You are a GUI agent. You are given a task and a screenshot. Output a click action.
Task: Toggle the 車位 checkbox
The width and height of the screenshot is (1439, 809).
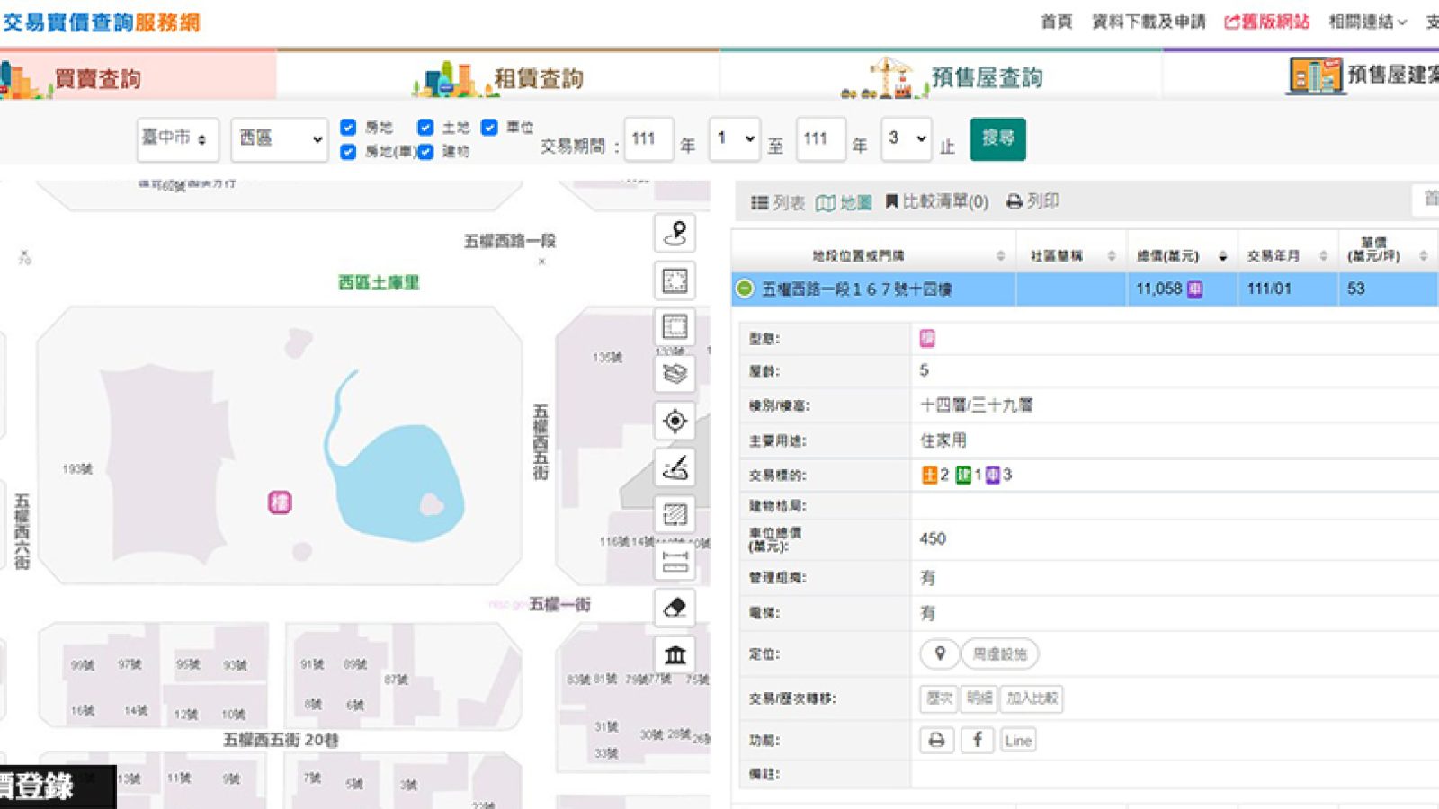[x=489, y=128]
